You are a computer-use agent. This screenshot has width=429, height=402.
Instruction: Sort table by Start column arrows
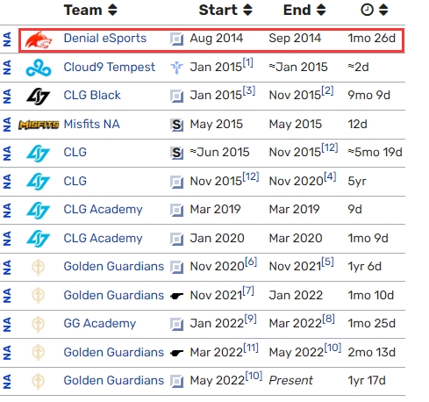(247, 10)
